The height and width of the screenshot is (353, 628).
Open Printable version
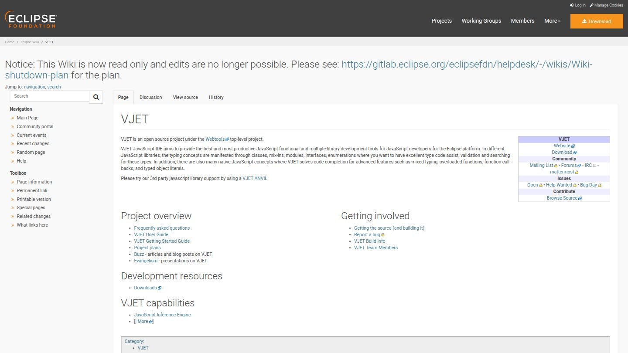pyautogui.click(x=34, y=199)
